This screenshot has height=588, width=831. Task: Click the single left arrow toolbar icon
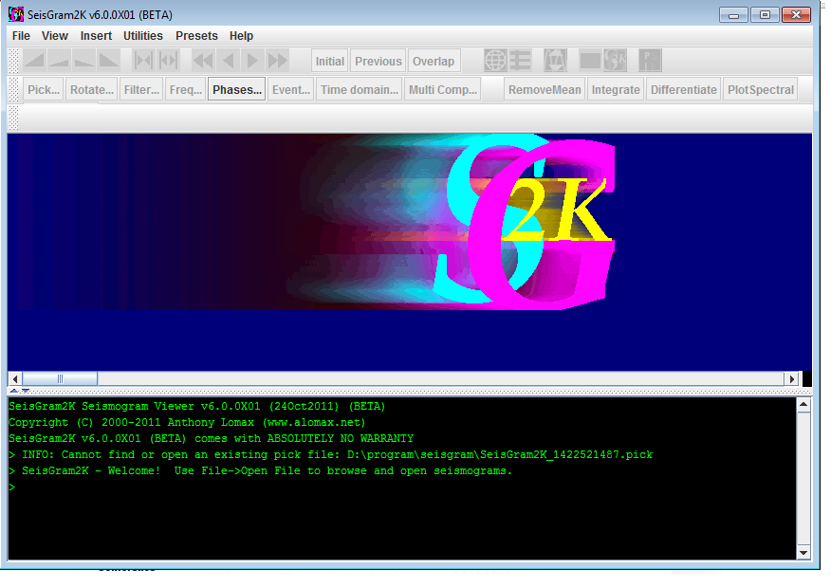pos(229,61)
